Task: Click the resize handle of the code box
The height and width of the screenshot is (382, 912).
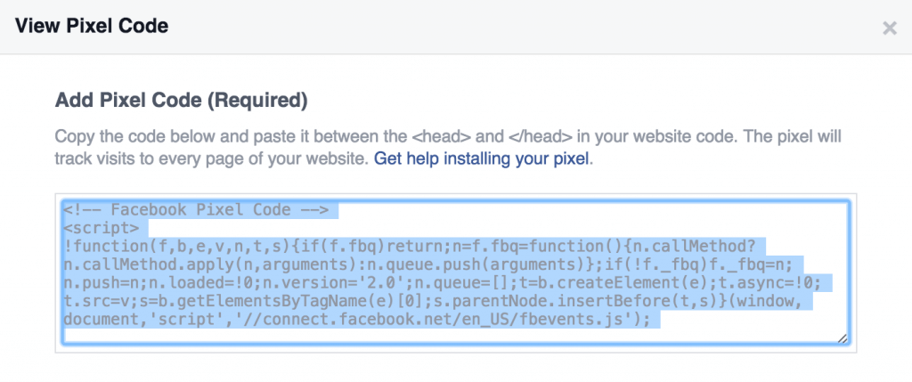Action: coord(842,337)
